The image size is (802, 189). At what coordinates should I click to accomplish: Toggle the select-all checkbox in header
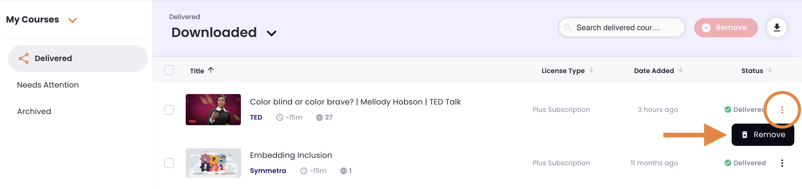click(x=169, y=70)
